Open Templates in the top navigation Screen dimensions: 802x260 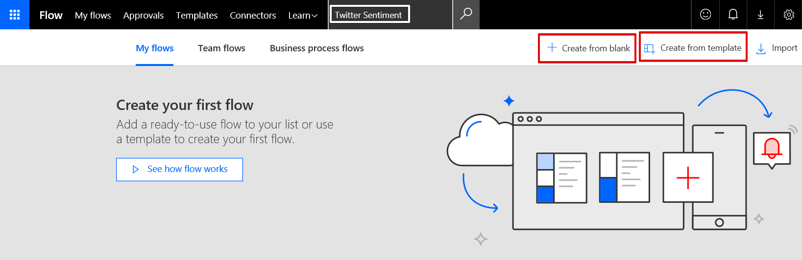pyautogui.click(x=196, y=16)
